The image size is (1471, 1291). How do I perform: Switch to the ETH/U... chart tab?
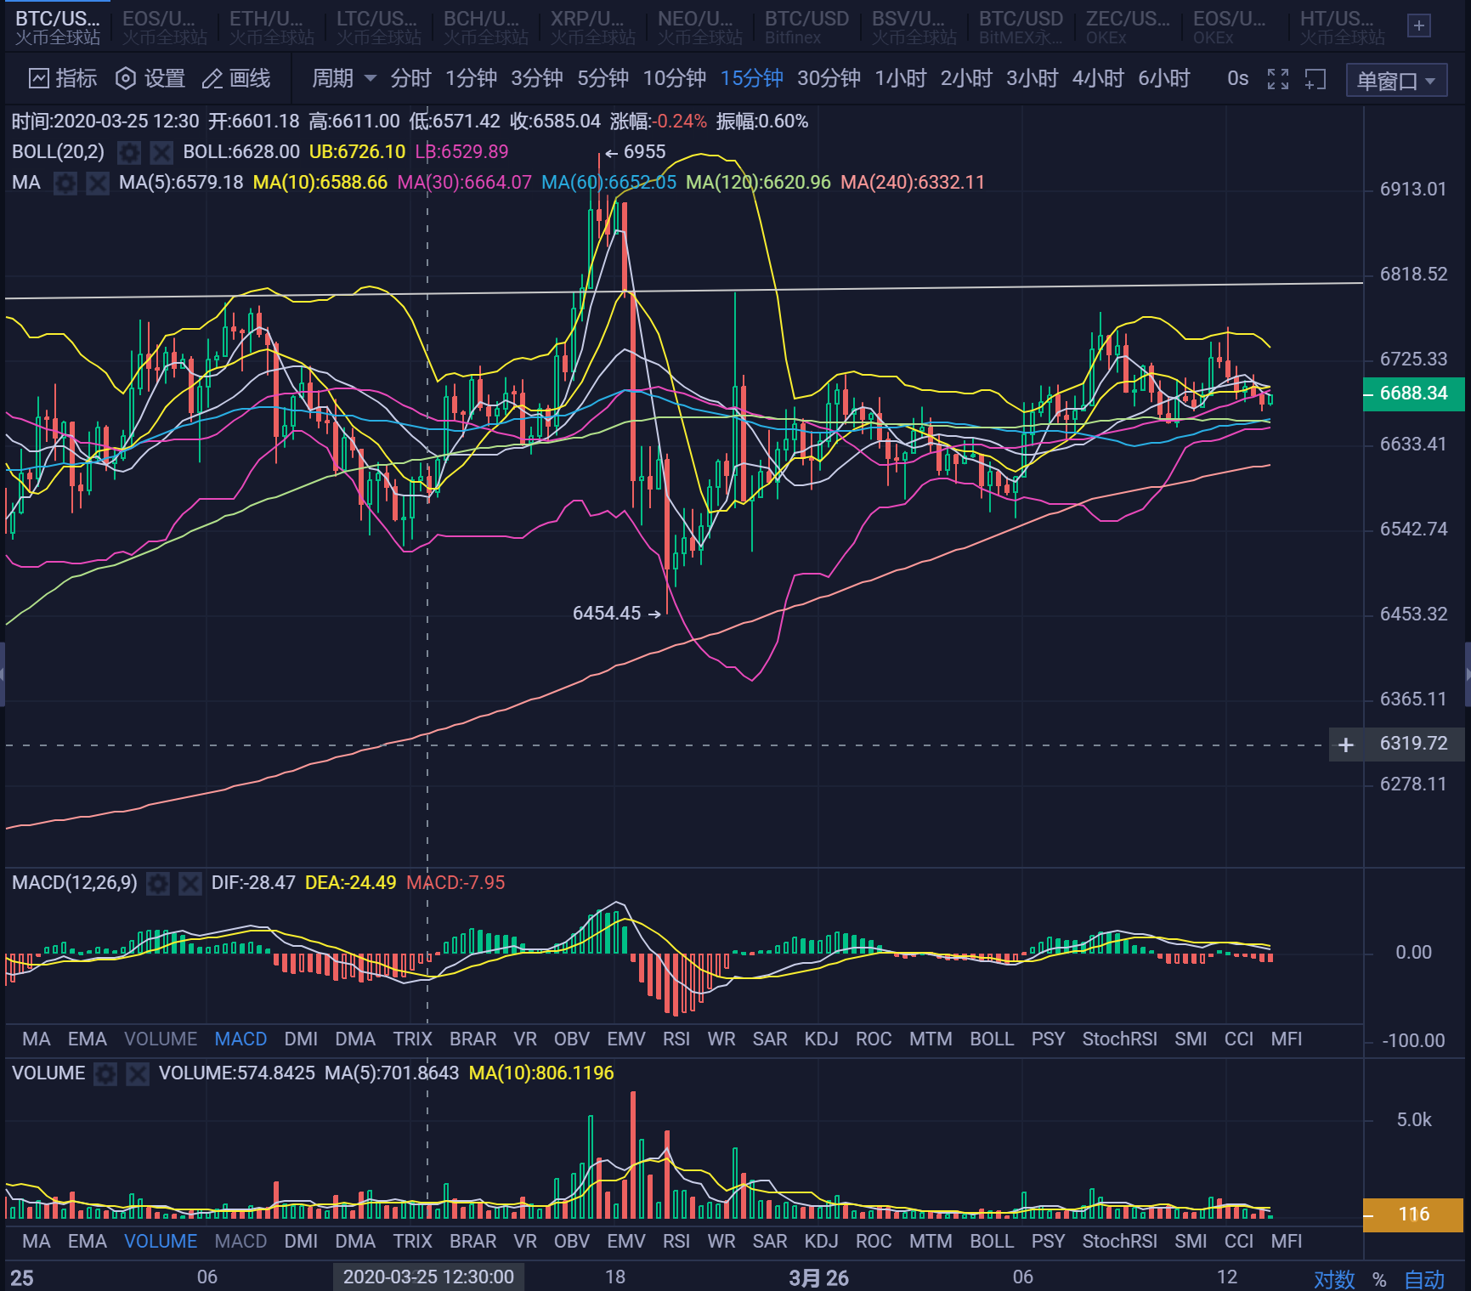pos(272,27)
